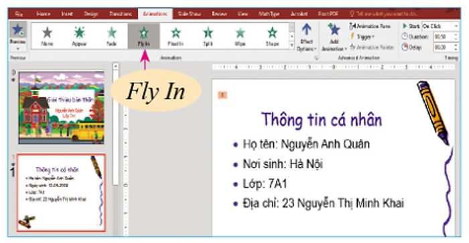This screenshot has width=469, height=243.
Task: Switch to the Slide Show tab
Action: click(189, 14)
